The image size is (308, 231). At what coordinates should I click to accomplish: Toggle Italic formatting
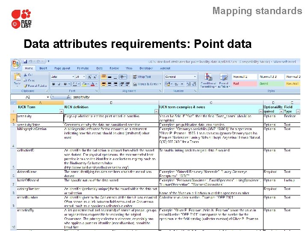(x=59, y=84)
